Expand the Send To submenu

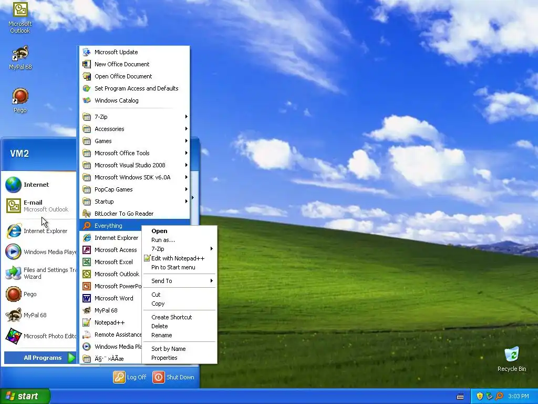pyautogui.click(x=180, y=281)
